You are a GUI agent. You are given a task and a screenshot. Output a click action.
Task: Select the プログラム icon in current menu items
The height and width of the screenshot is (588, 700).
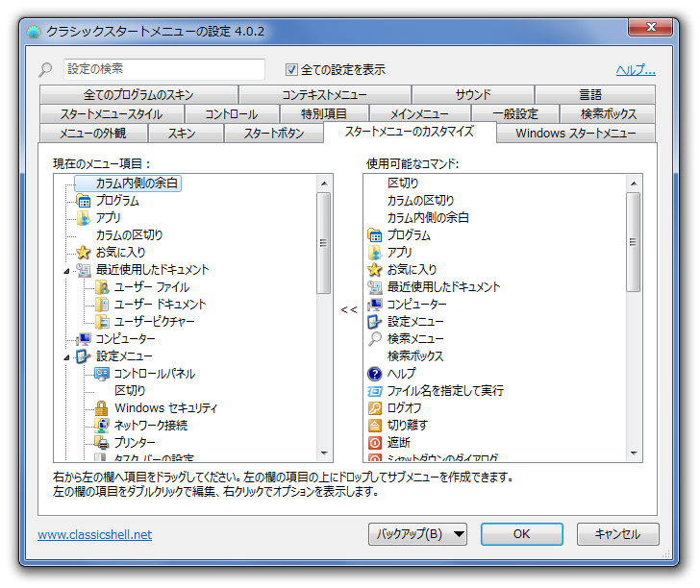click(x=83, y=201)
